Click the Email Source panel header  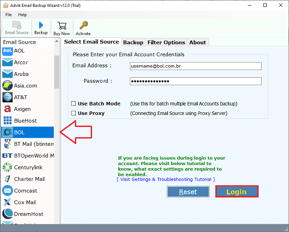coord(20,42)
